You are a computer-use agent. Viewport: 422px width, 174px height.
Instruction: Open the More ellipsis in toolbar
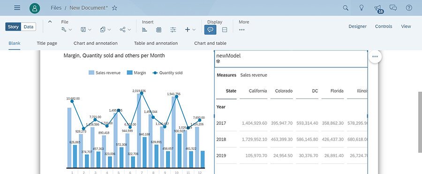pos(241,30)
